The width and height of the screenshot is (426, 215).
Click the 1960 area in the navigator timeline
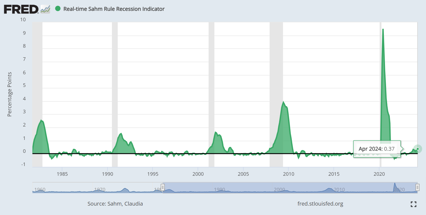[40, 190]
